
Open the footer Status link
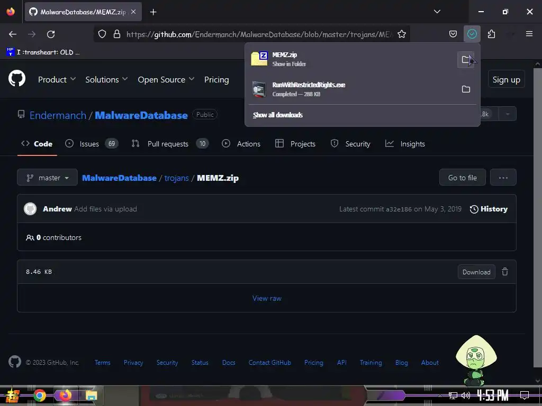tap(200, 363)
